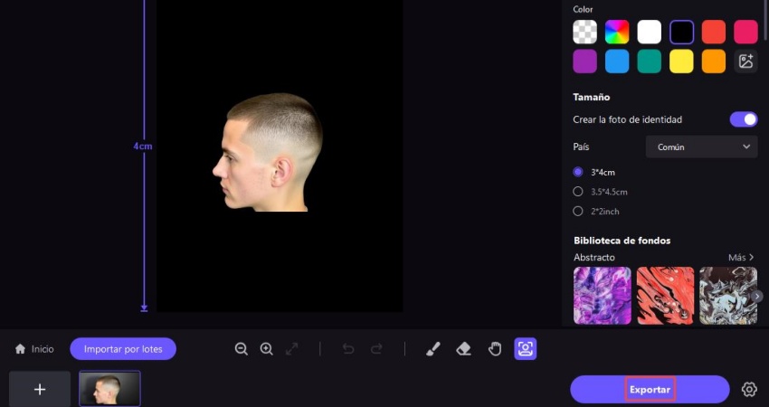Select the 3.5*4.5cm size option
This screenshot has width=769, height=407.
coord(578,192)
